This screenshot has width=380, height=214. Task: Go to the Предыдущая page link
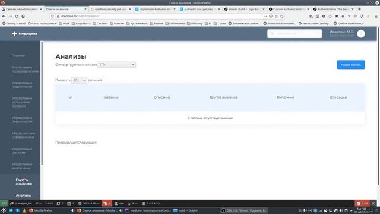pyautogui.click(x=66, y=143)
